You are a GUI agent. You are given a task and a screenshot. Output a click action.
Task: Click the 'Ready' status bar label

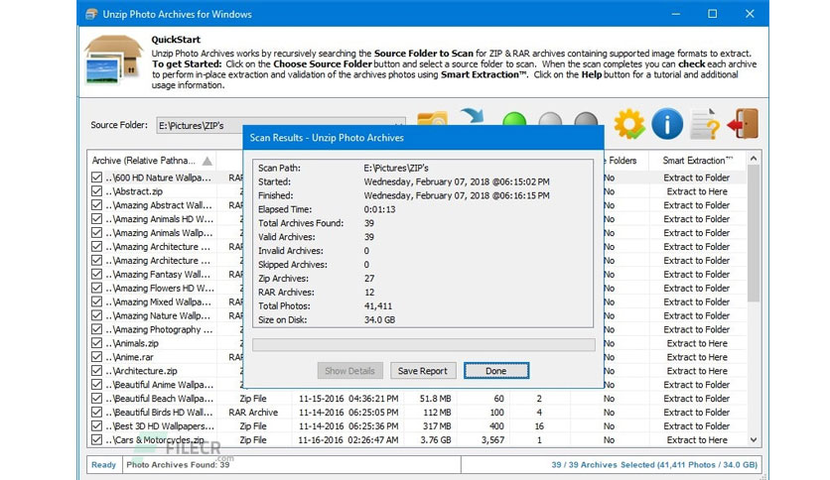point(103,465)
